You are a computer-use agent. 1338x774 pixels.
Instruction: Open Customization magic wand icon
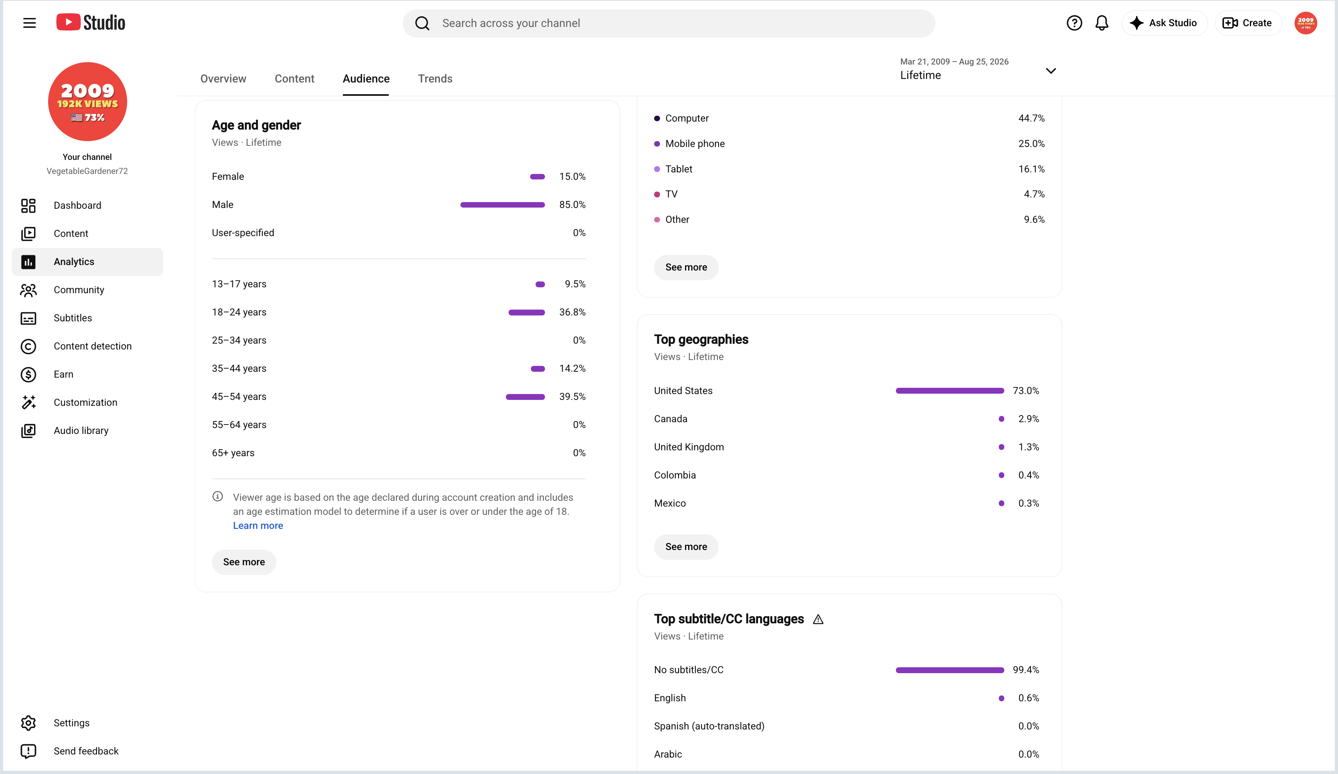(28, 402)
